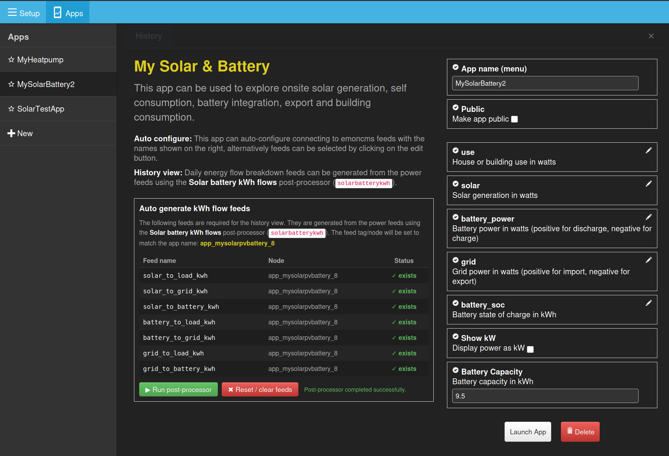The width and height of the screenshot is (669, 456).
Task: Edit battery_soc feed using pencil icon
Action: tap(649, 303)
